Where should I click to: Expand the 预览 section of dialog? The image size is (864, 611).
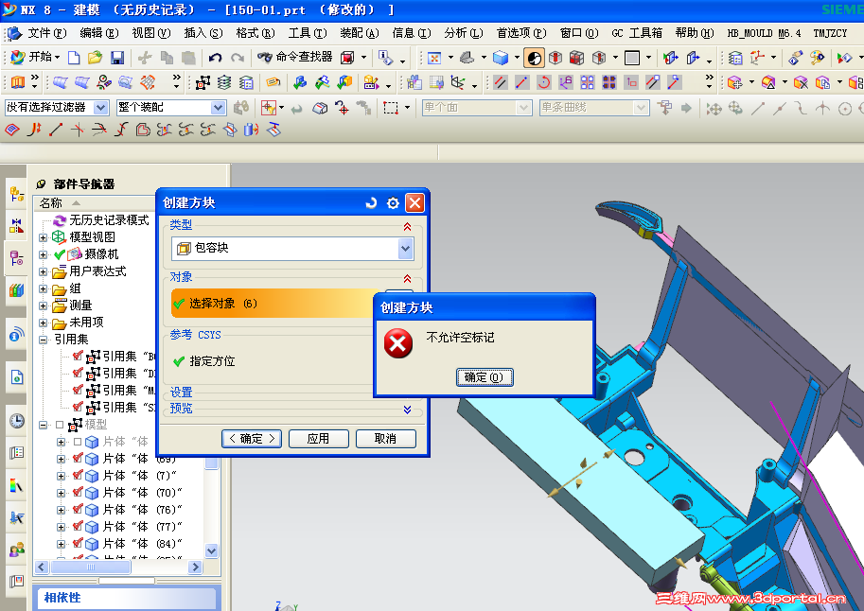pyautogui.click(x=407, y=410)
